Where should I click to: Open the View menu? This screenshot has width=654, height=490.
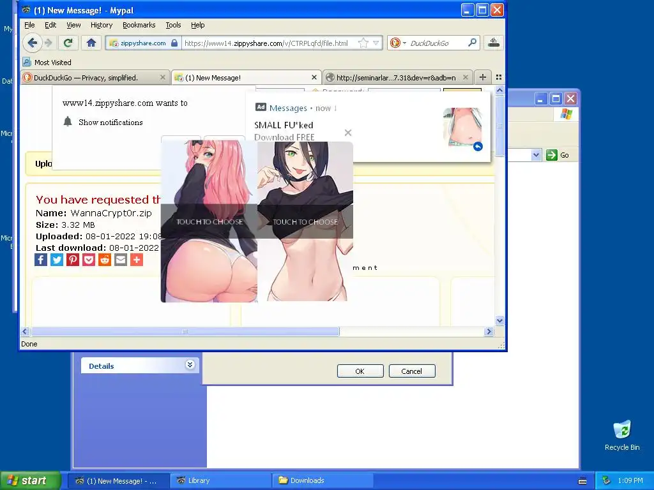tap(73, 25)
